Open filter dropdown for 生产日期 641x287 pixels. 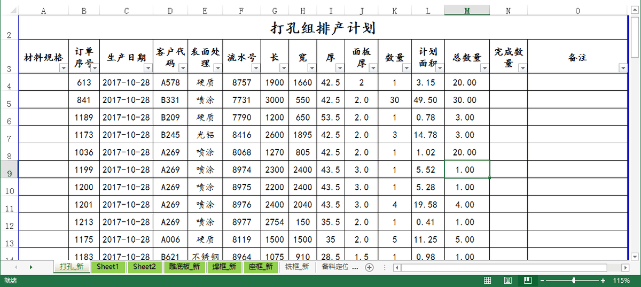click(148, 68)
